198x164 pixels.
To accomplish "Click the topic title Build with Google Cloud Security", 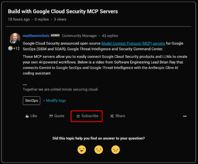I will pos(63,12).
